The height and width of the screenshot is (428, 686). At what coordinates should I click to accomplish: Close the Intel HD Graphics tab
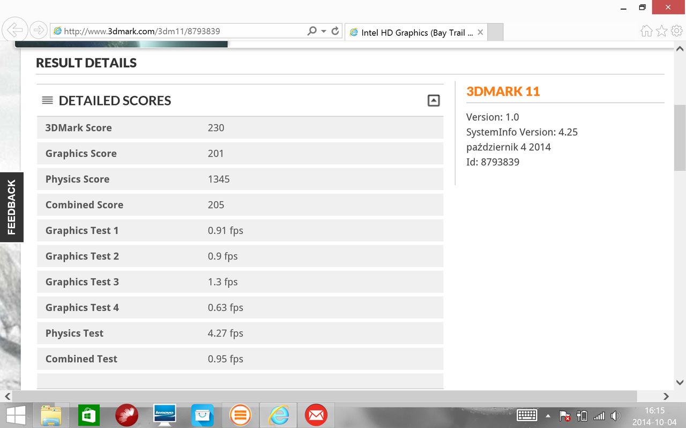coord(480,33)
